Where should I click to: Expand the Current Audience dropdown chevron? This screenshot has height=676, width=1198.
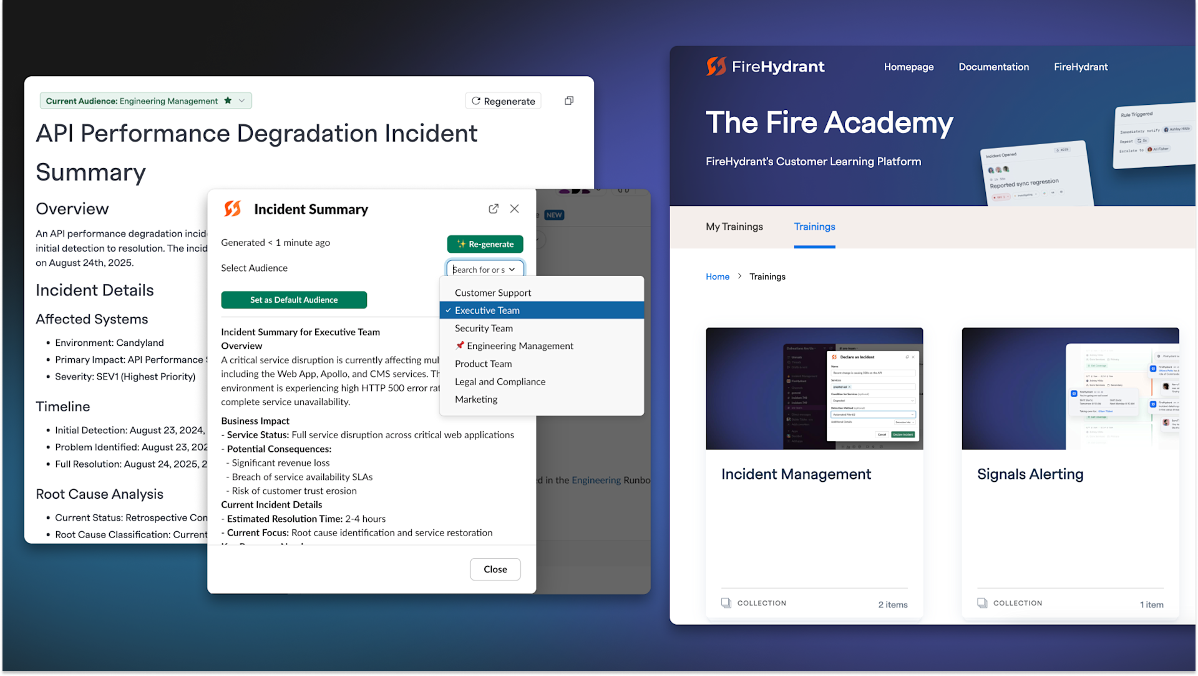click(242, 100)
